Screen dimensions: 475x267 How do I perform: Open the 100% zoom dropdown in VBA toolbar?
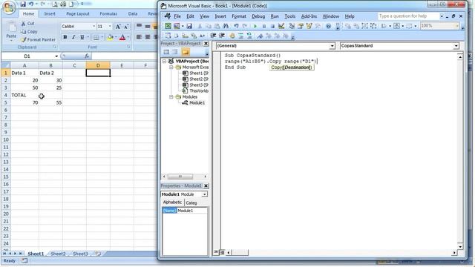(x=457, y=26)
